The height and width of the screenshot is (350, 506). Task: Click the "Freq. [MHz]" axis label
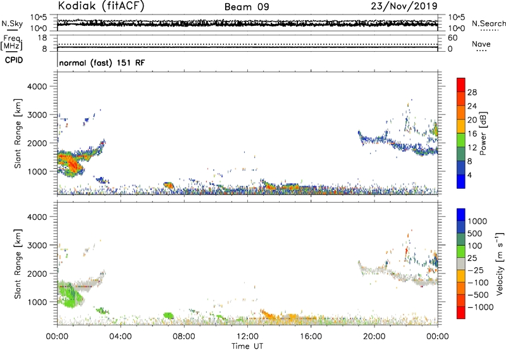tap(12, 42)
